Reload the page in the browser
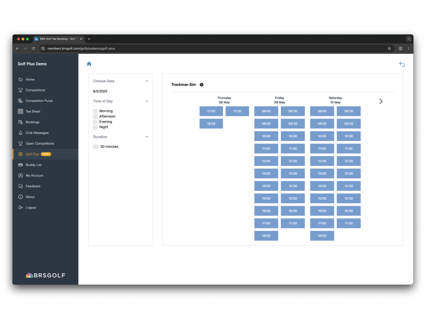Image resolution: width=426 pixels, height=319 pixels. [33, 49]
